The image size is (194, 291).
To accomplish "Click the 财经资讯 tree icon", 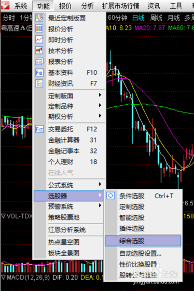I will [39, 84].
